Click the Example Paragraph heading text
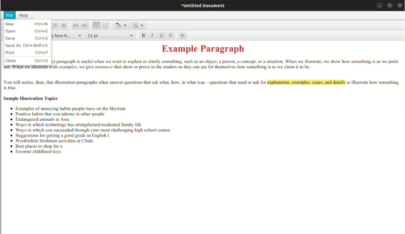The image size is (405, 234). click(x=203, y=49)
